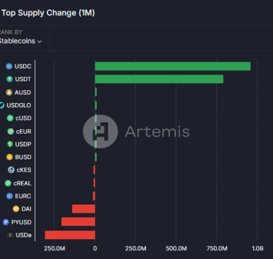Click the USDe label text
The width and height of the screenshot is (273, 259).
point(23,235)
